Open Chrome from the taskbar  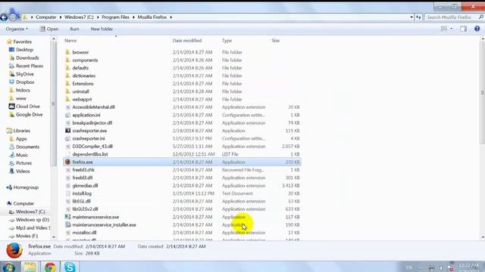(x=50, y=267)
